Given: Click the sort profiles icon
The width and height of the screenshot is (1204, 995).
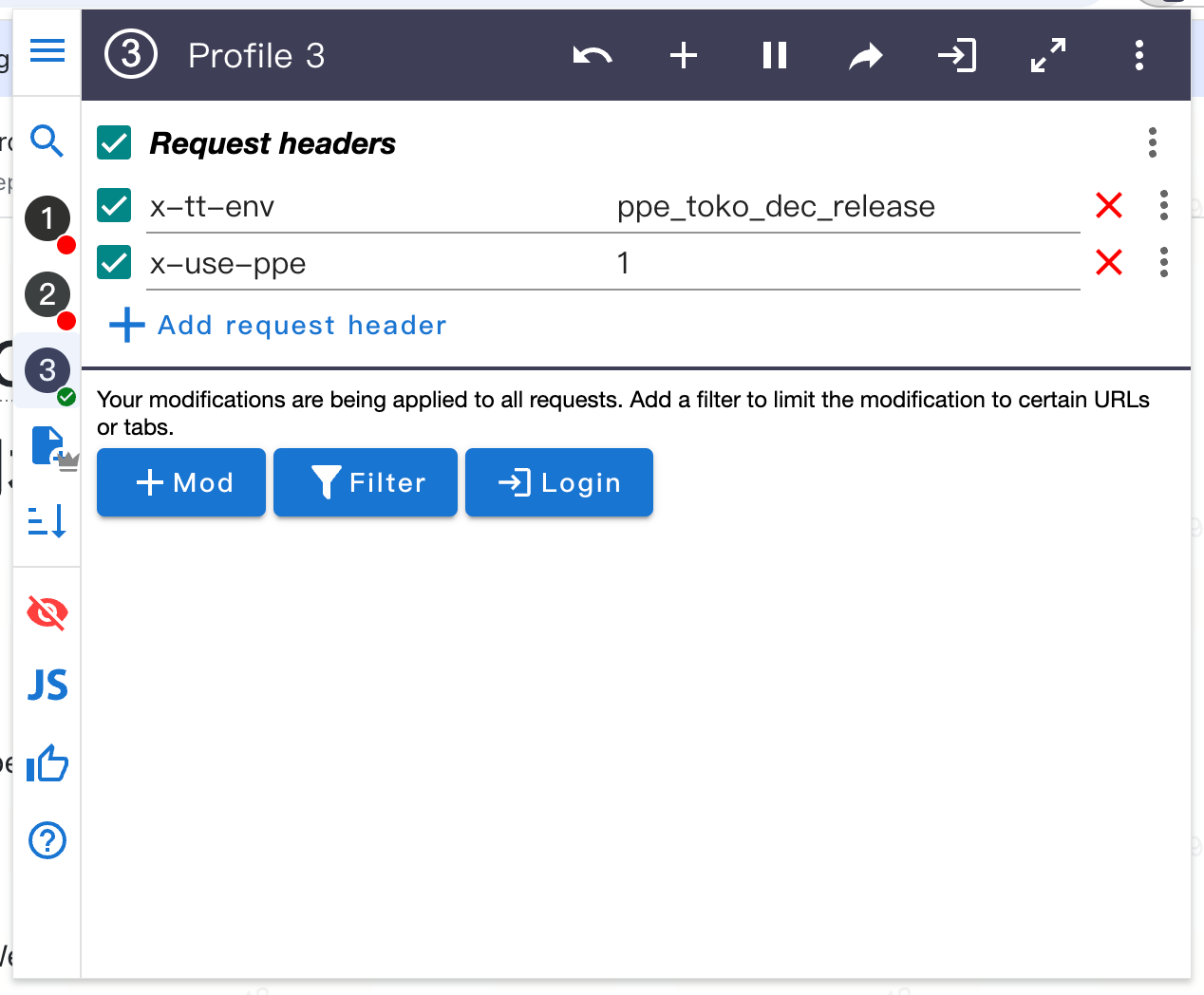Looking at the screenshot, I should point(47,521).
